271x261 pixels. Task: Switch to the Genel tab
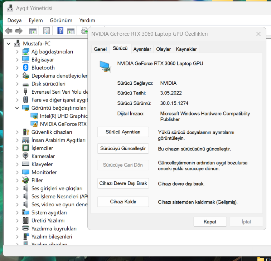pos(100,49)
